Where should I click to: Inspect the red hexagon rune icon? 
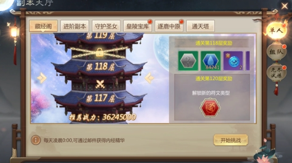(x=210, y=108)
